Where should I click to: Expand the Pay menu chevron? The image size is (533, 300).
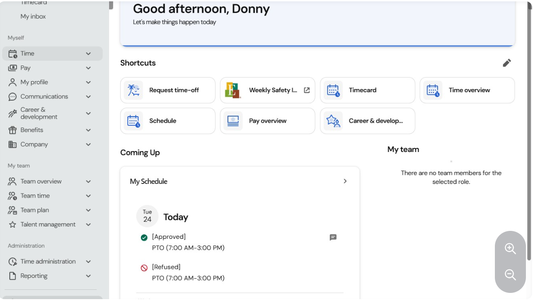point(88,68)
